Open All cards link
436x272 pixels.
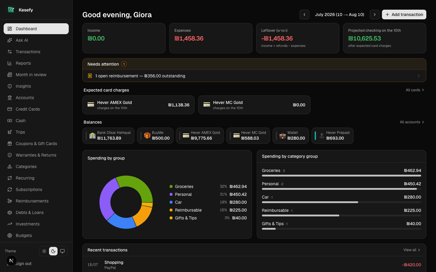point(415,90)
